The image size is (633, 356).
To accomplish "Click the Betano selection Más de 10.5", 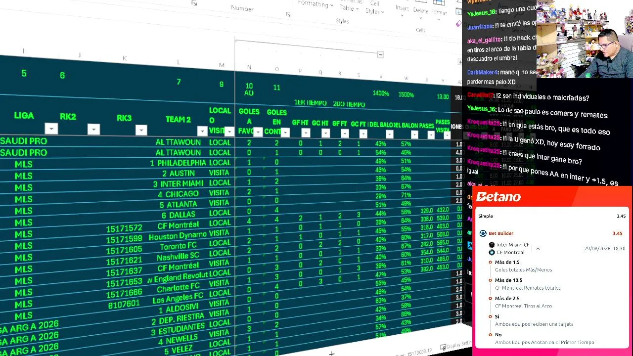I will 509,280.
